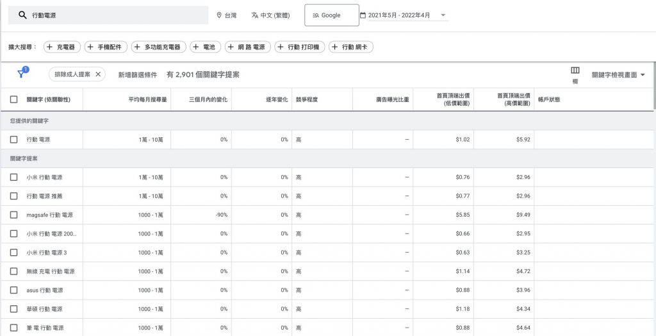Click the $1.02 low bid value
This screenshot has height=336, width=656.
coord(463,140)
